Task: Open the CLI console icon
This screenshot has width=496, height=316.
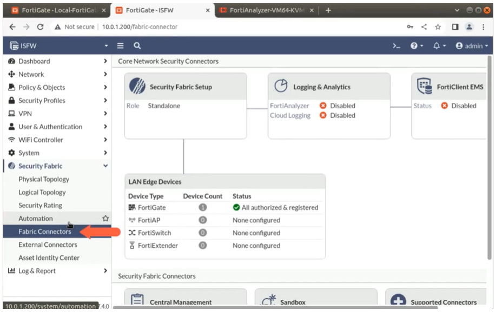Action: 396,46
